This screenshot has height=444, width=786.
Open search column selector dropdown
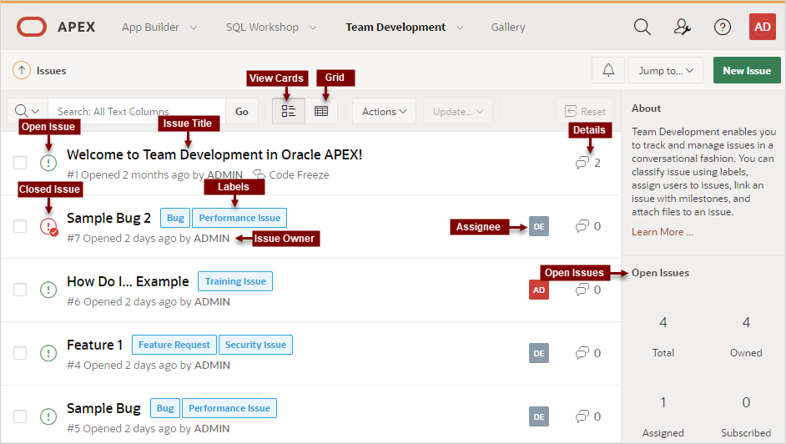click(27, 111)
